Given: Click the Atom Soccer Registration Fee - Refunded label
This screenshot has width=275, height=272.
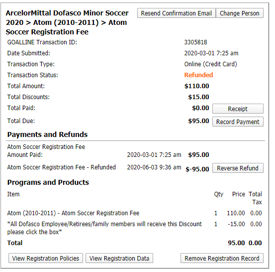Looking at the screenshot, I should coord(61,167).
